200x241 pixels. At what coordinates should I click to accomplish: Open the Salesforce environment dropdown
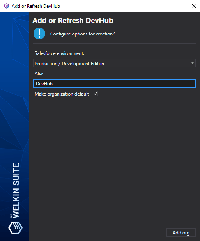point(114,63)
